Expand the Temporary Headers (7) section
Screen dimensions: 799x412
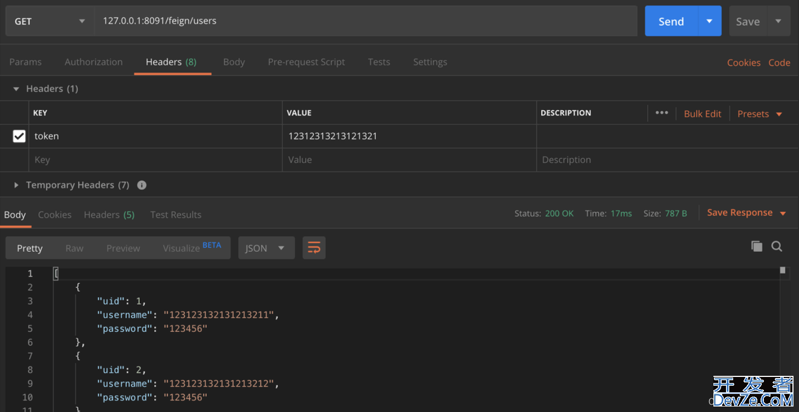point(16,185)
